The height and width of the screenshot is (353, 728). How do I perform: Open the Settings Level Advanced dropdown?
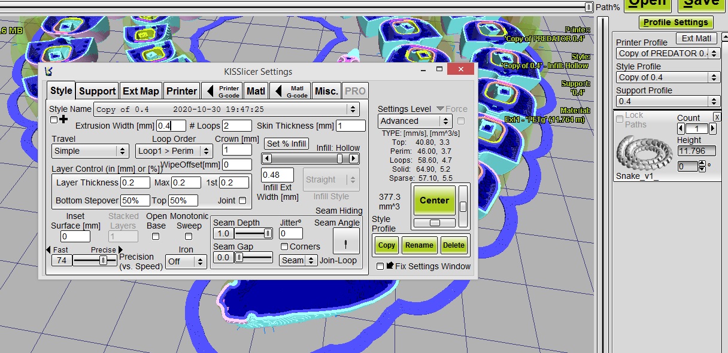[415, 121]
